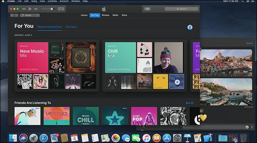
Task: Open the Untitled playlist cover
Action: (57, 116)
